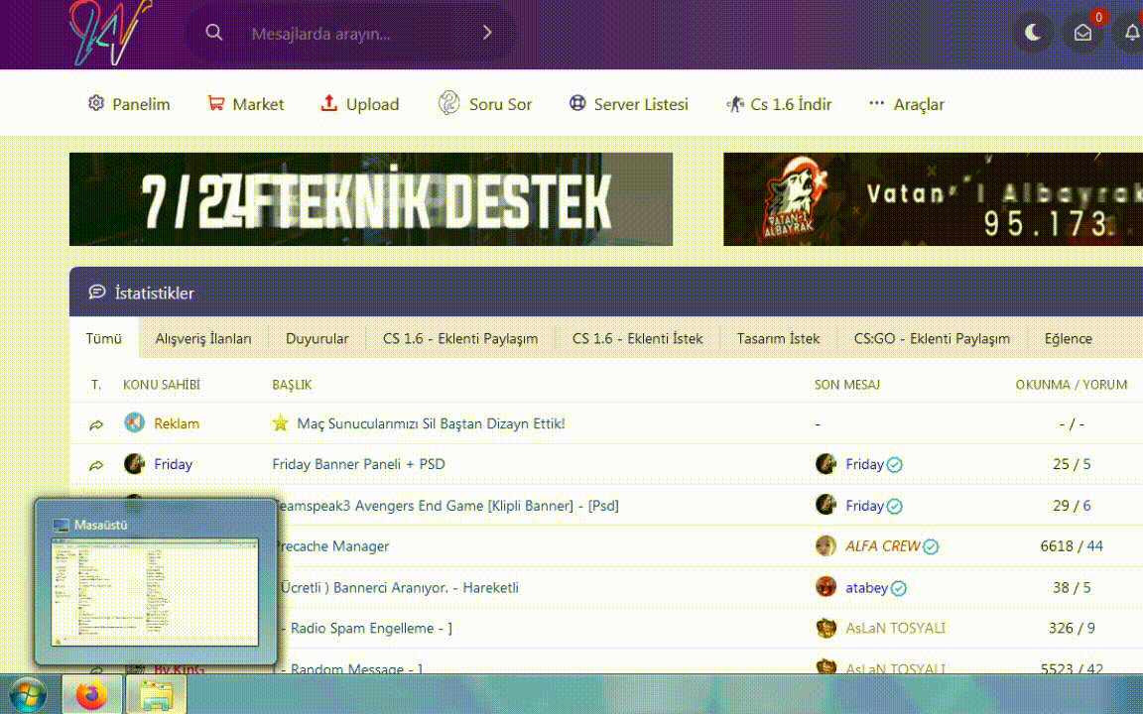The image size is (1143, 714).
Task: Open the '- Radio Spam Engelleme -' topic
Action: coord(365,628)
